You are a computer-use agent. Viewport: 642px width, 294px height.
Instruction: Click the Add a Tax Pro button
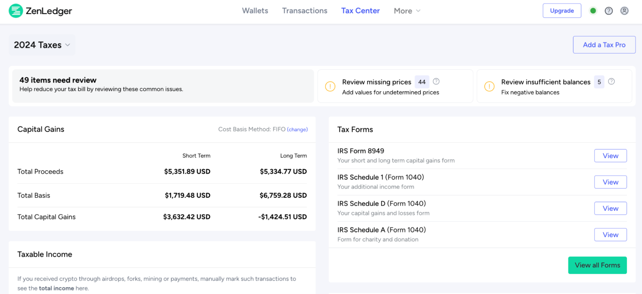(x=604, y=45)
